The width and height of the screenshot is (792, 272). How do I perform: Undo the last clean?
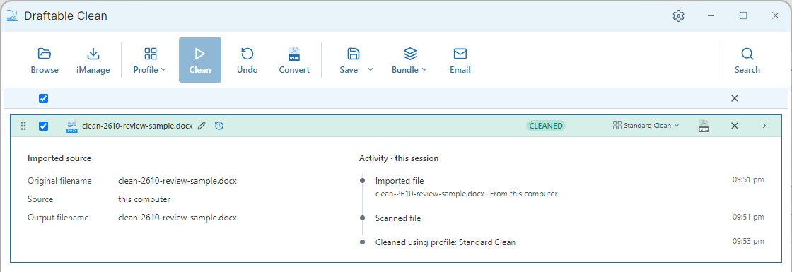click(x=248, y=61)
